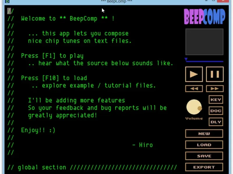Click the "I'll be adding more features" line
Screen dimensions: 233x174
(x=77, y=100)
